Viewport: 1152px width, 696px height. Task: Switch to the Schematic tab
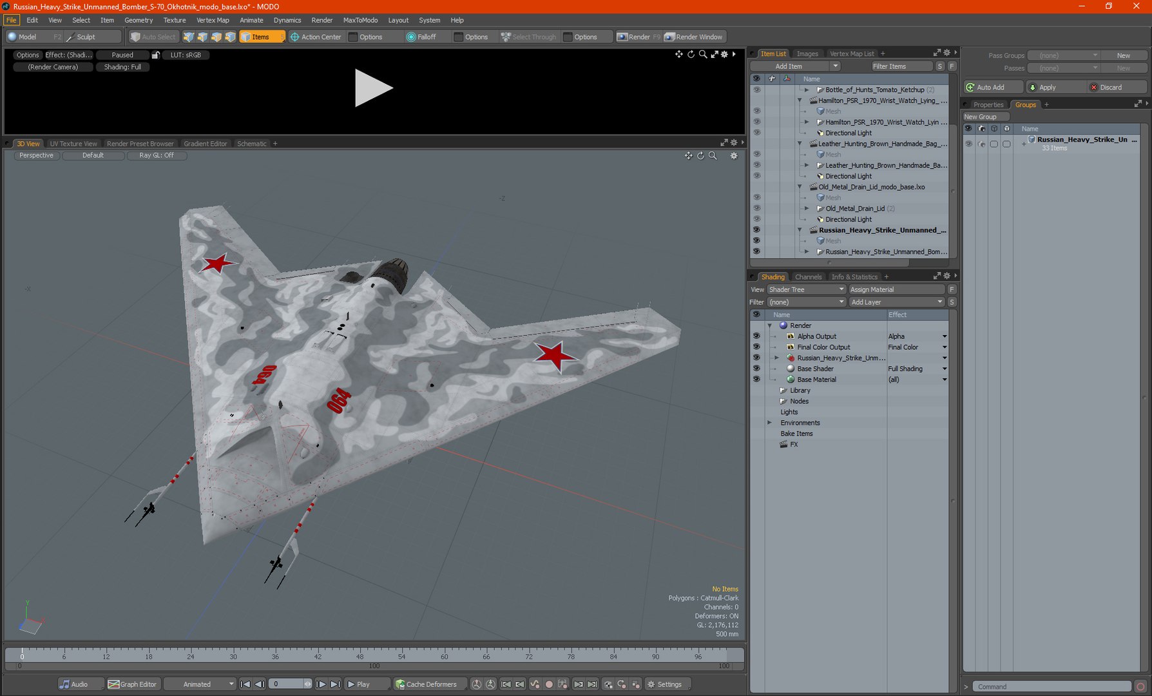coord(251,144)
